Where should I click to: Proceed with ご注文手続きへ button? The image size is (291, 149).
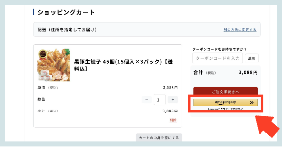[x=226, y=92]
